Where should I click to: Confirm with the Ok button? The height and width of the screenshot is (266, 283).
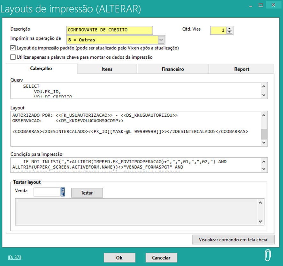tap(119, 258)
